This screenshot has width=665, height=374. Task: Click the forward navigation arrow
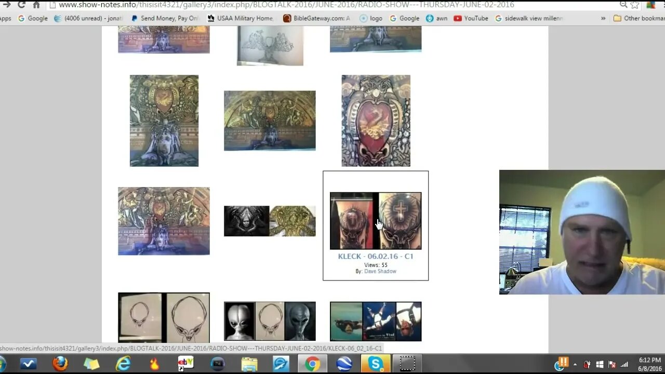[7, 5]
